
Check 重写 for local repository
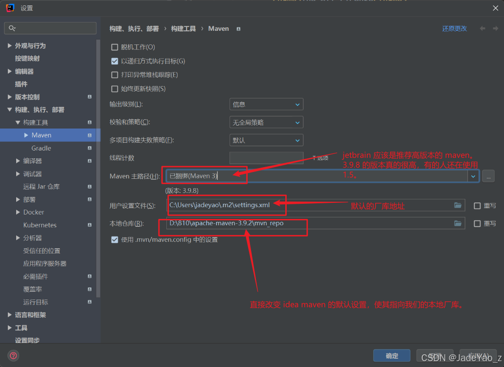coord(477,223)
